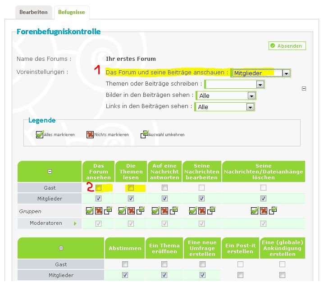Viewport: 324px width, 282px height.
Task: Uncheck Mitglieder Seine Nachrichten bearbeiten
Action: click(x=202, y=199)
